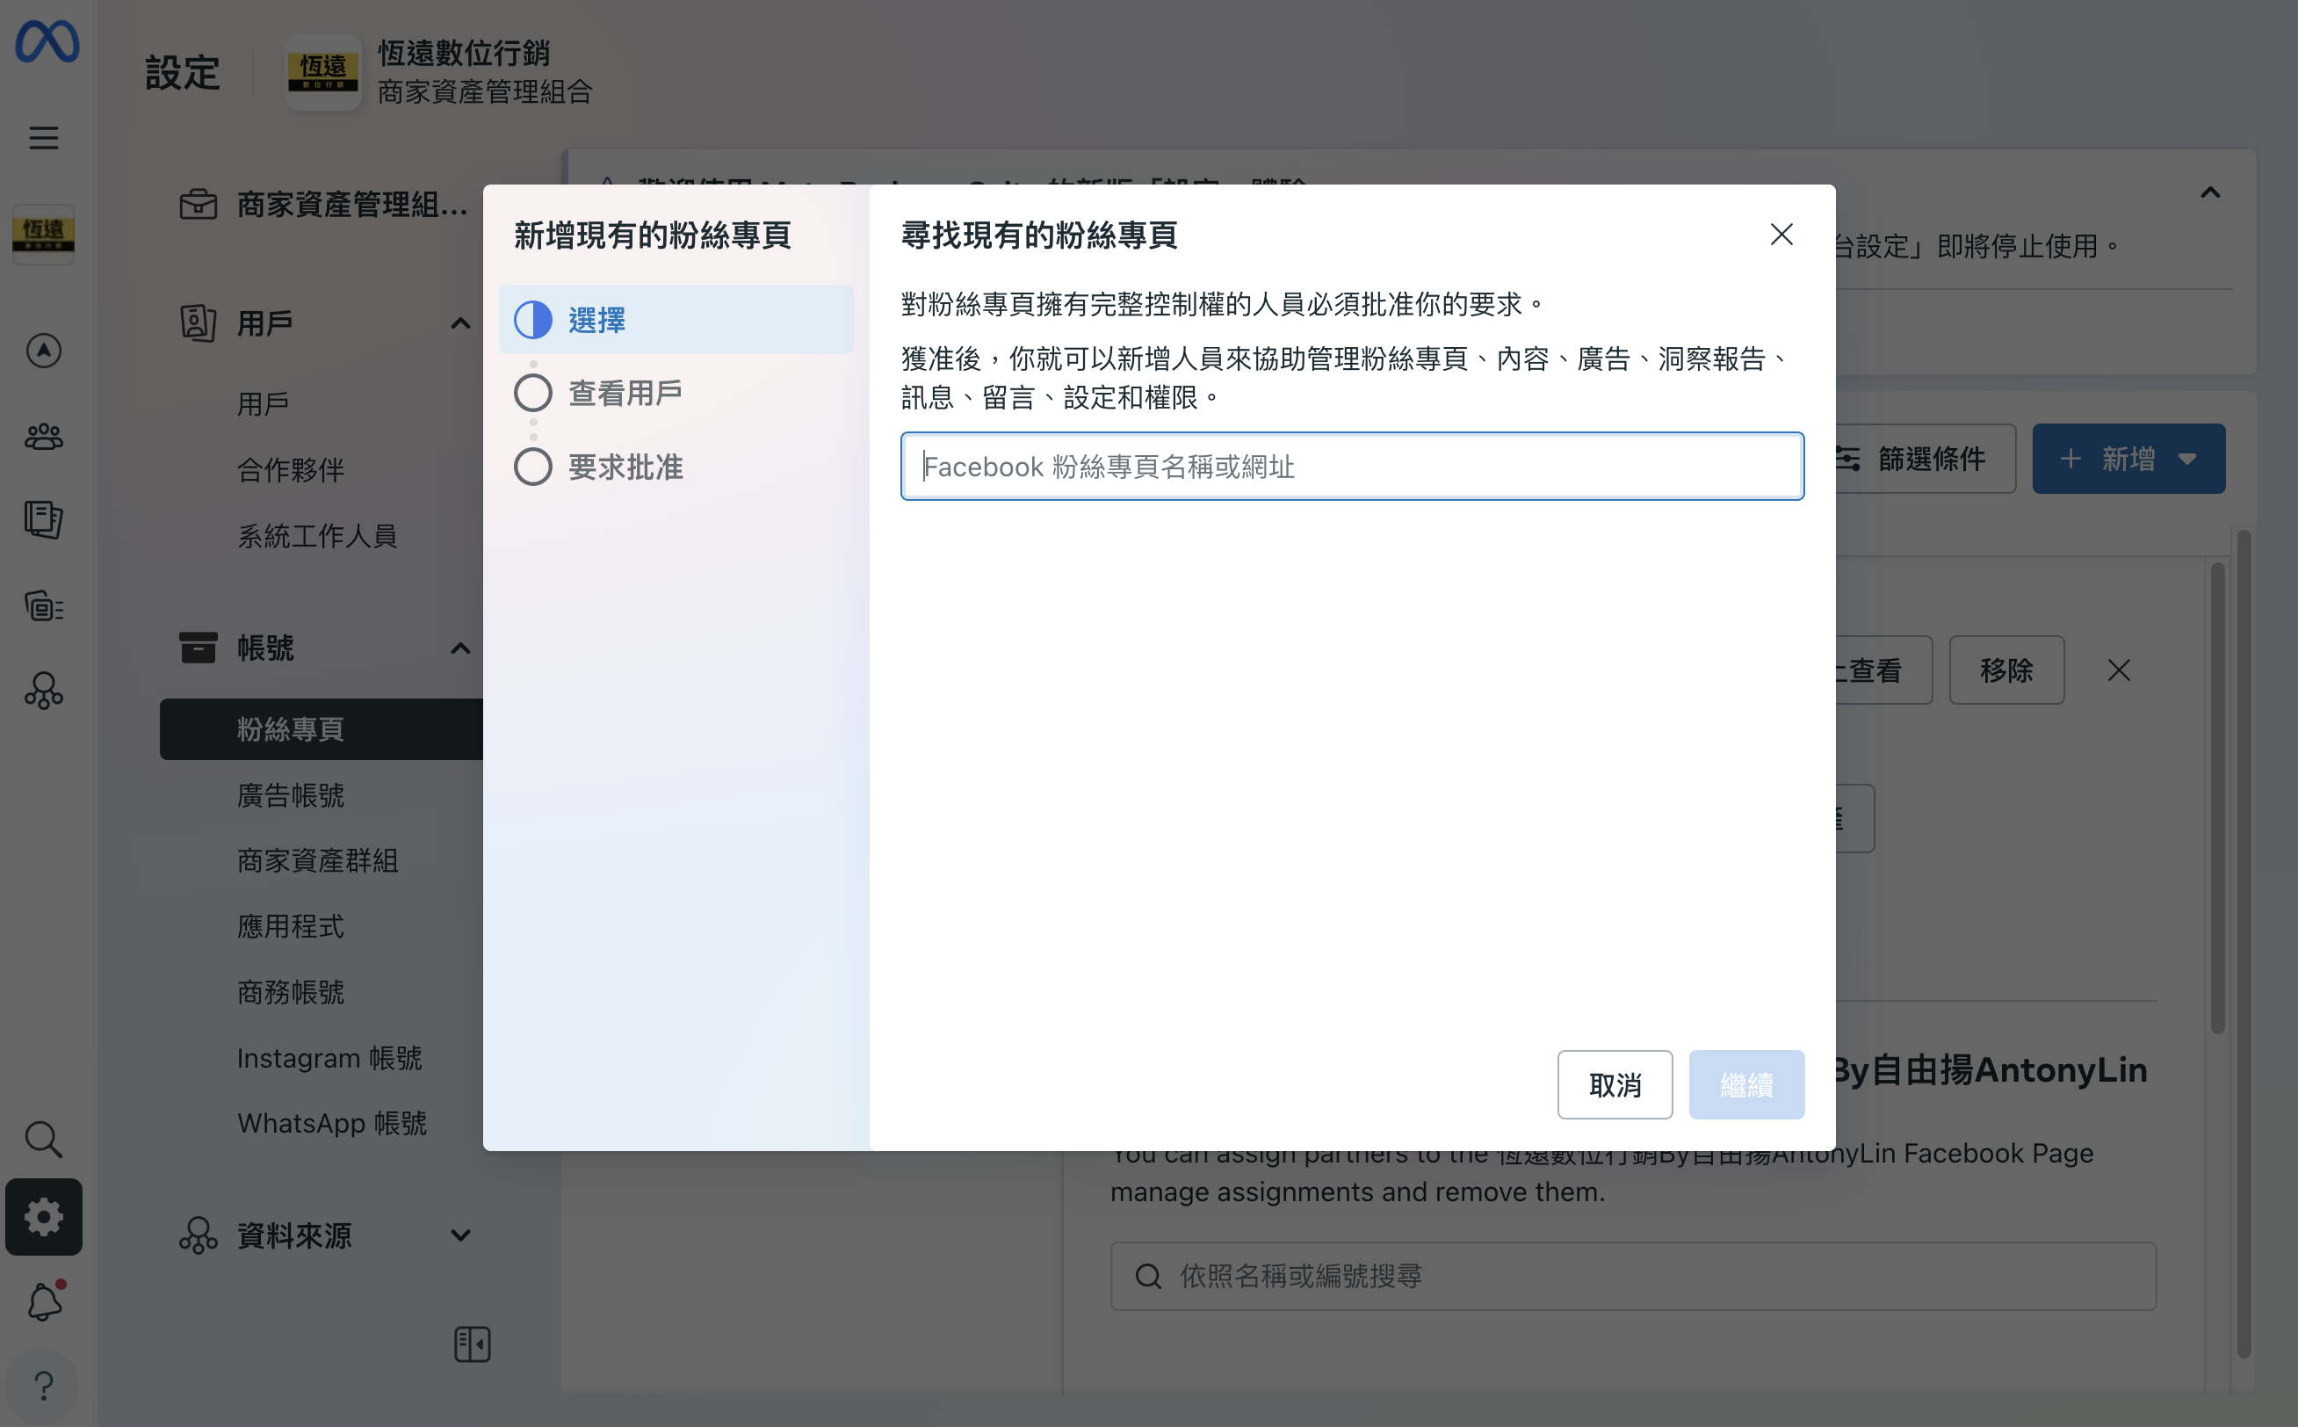Click the 取消 button in the dialog

(1614, 1084)
